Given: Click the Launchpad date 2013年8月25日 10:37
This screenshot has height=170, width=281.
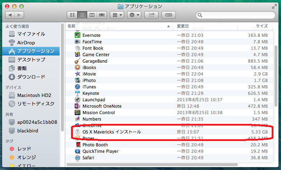Looking at the screenshot, I should pyautogui.click(x=200, y=100).
